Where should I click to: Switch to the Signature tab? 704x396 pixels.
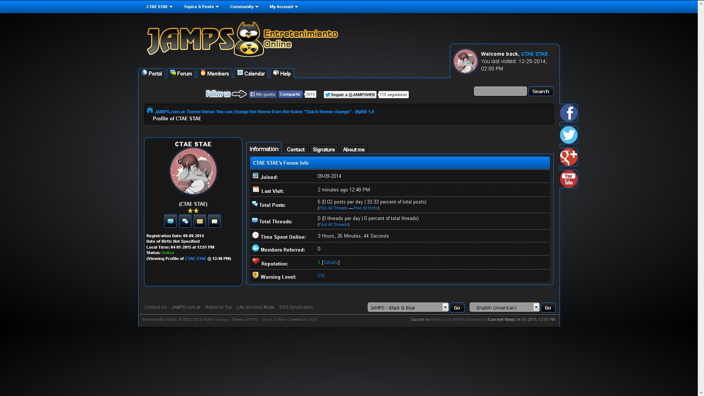323,150
